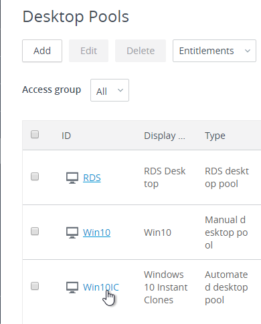Open the Entitlements dropdown
Image resolution: width=261 pixels, height=324 pixels.
click(214, 51)
